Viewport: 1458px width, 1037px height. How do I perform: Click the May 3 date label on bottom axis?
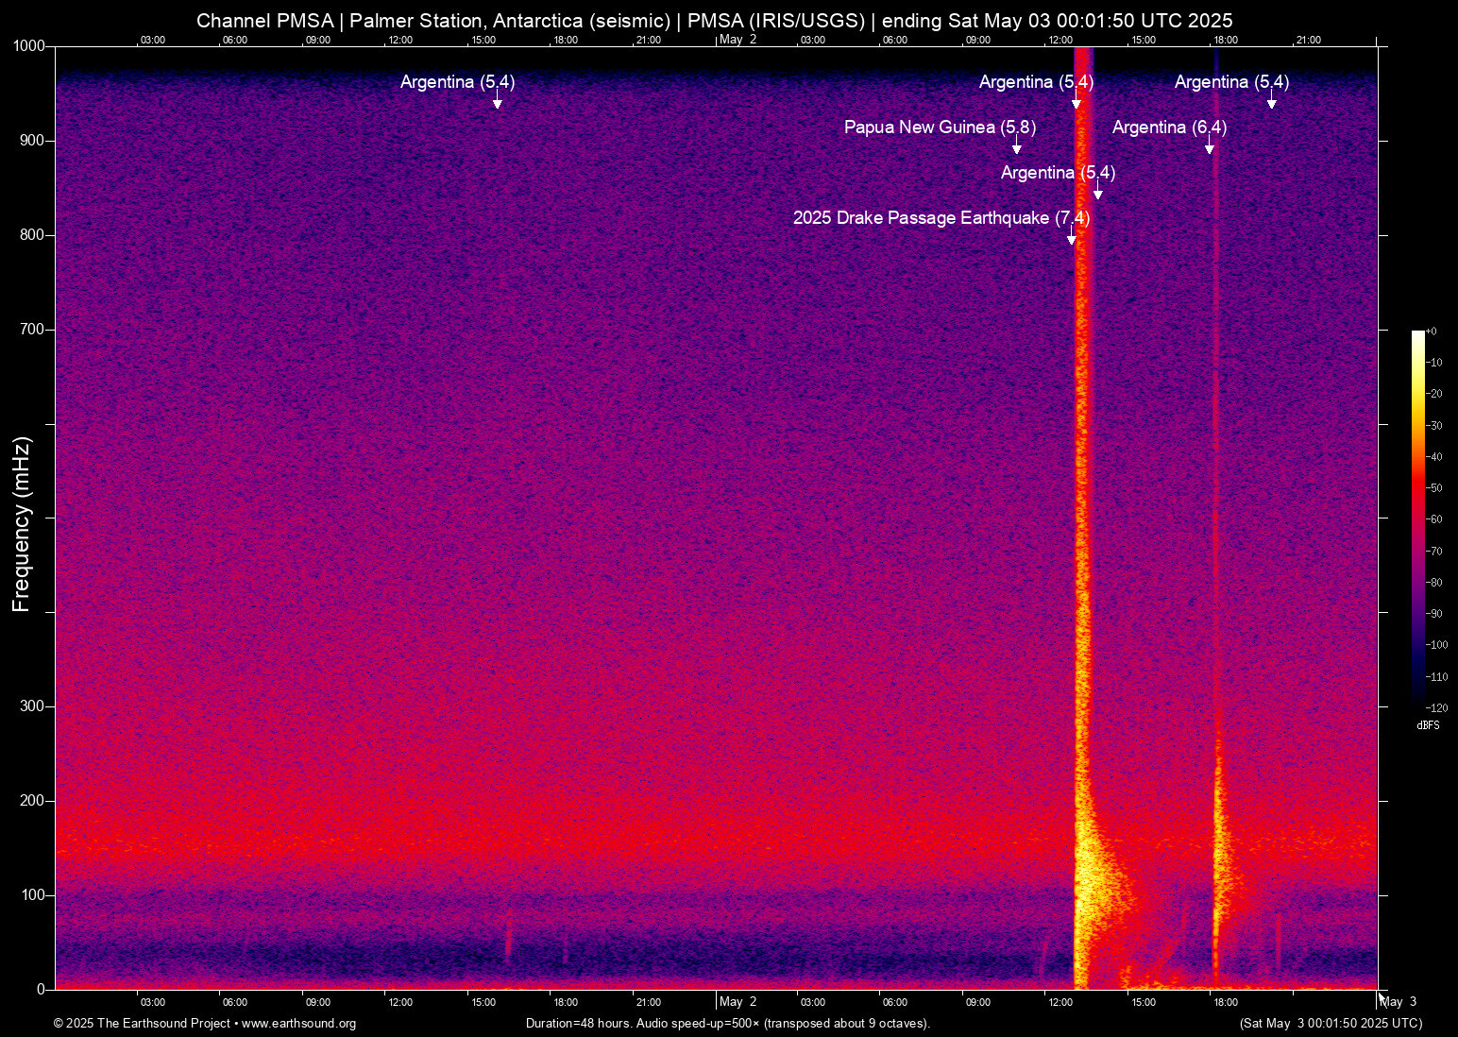(x=1399, y=1002)
